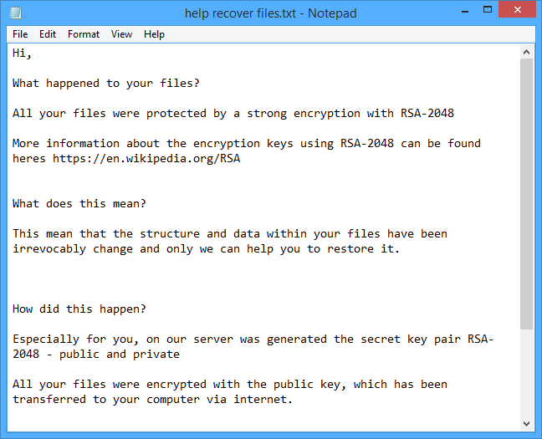Click the Wikipedia RSA URL text
The width and height of the screenshot is (542, 439).
click(x=146, y=158)
